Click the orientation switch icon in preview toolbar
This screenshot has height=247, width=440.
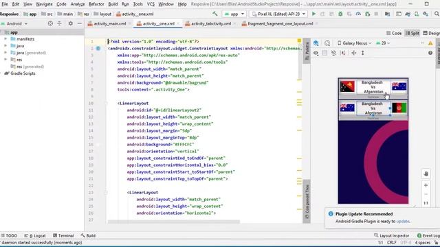tap(327, 43)
